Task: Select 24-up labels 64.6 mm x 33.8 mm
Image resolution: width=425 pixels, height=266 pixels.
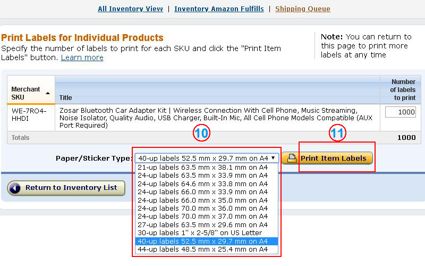Action: click(x=202, y=184)
